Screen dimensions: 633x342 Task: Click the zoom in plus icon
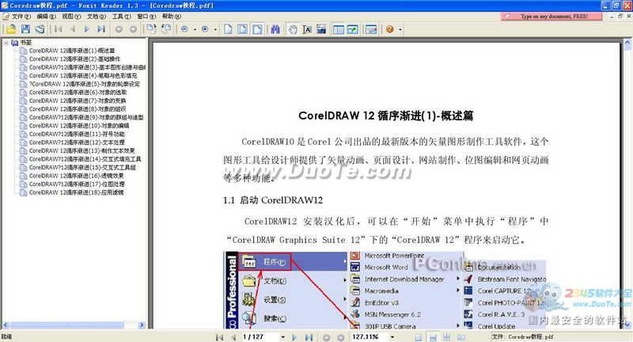pos(205,29)
